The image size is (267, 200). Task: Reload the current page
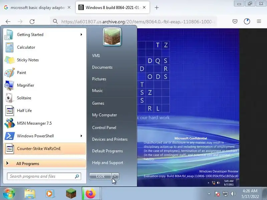(32, 22)
